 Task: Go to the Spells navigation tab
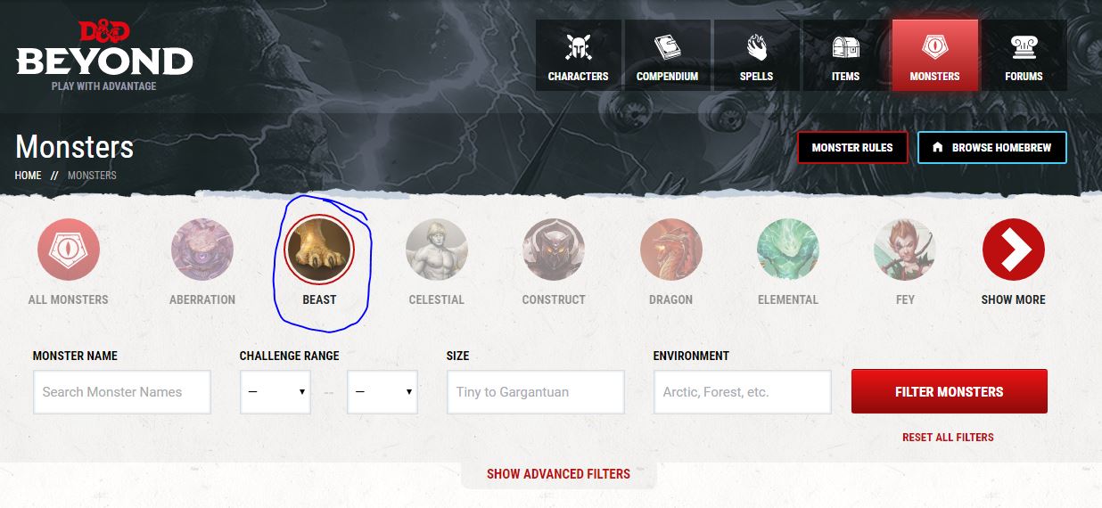point(756,55)
